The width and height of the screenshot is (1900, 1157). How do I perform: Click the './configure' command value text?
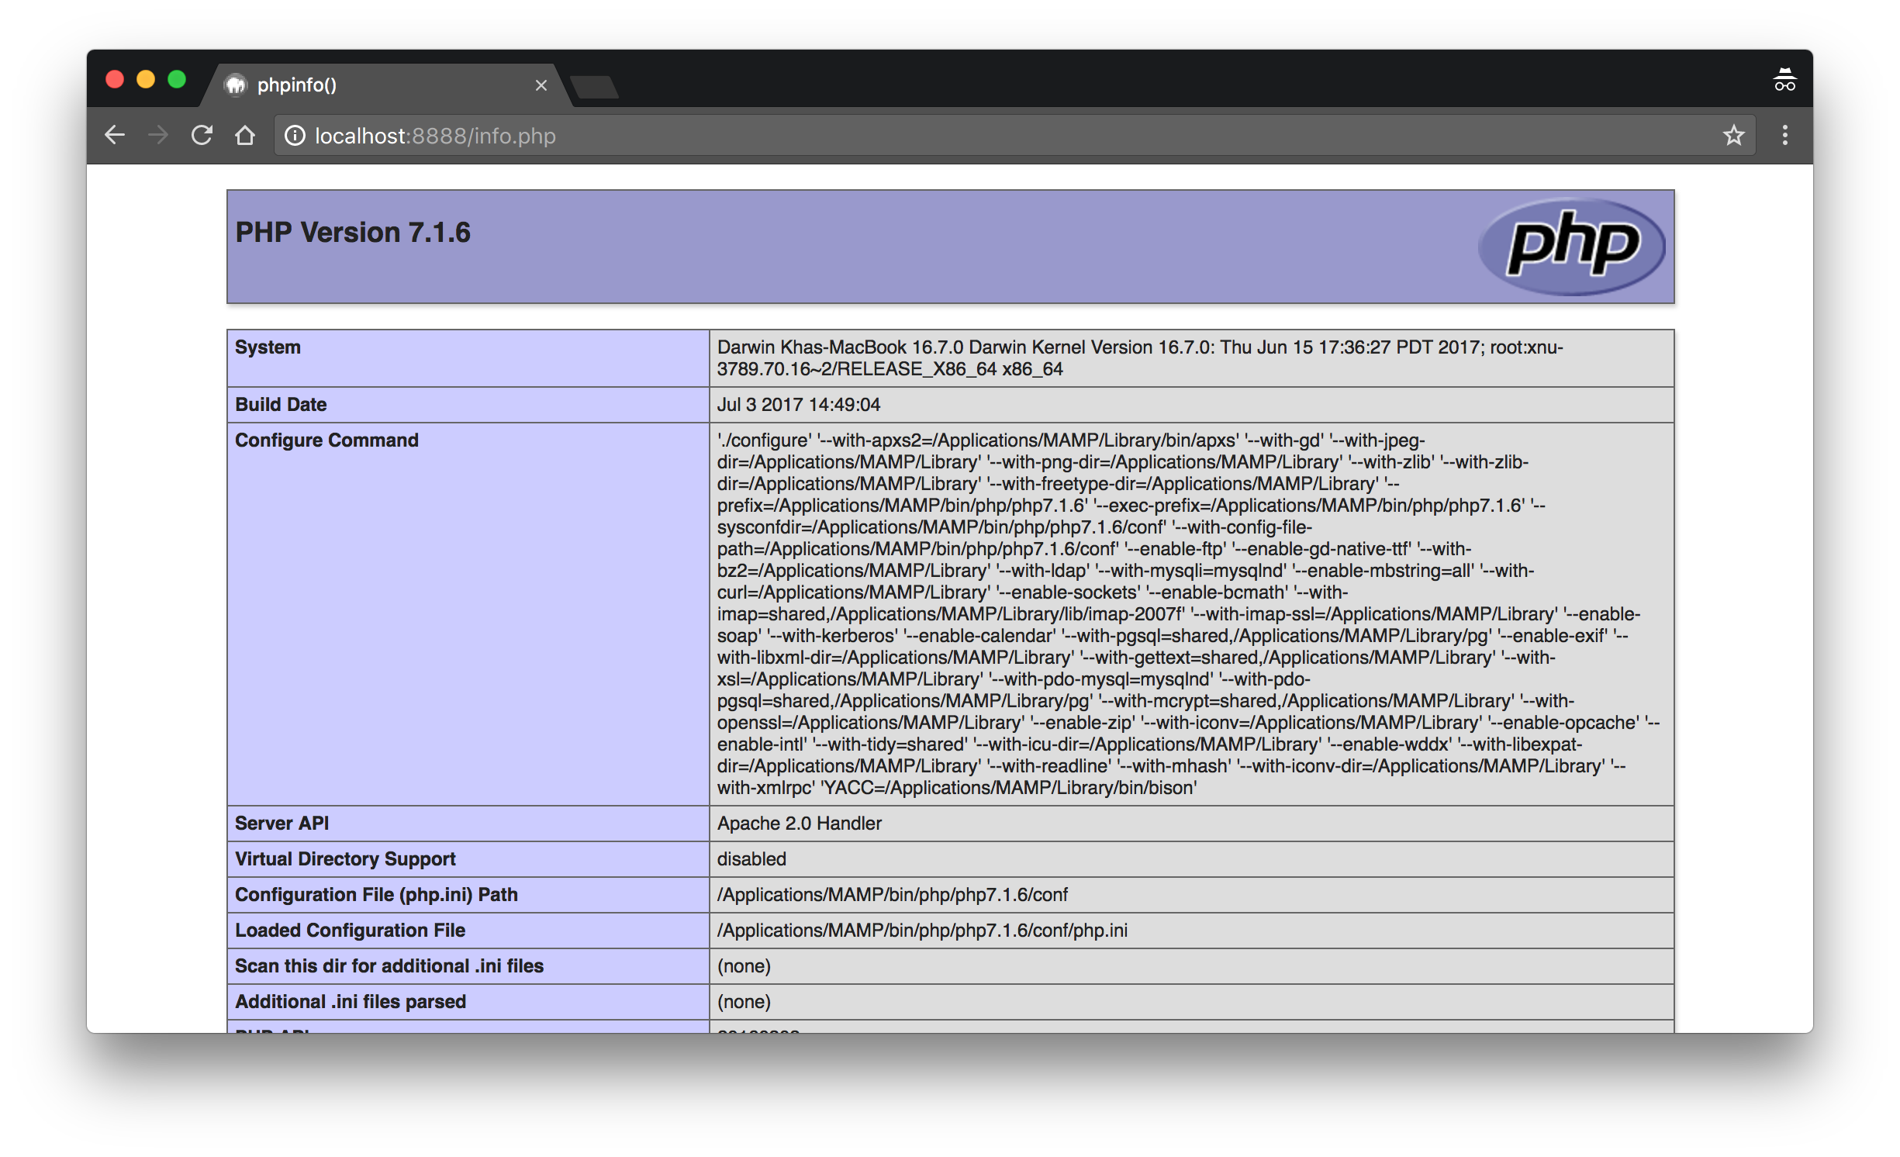tap(1188, 614)
